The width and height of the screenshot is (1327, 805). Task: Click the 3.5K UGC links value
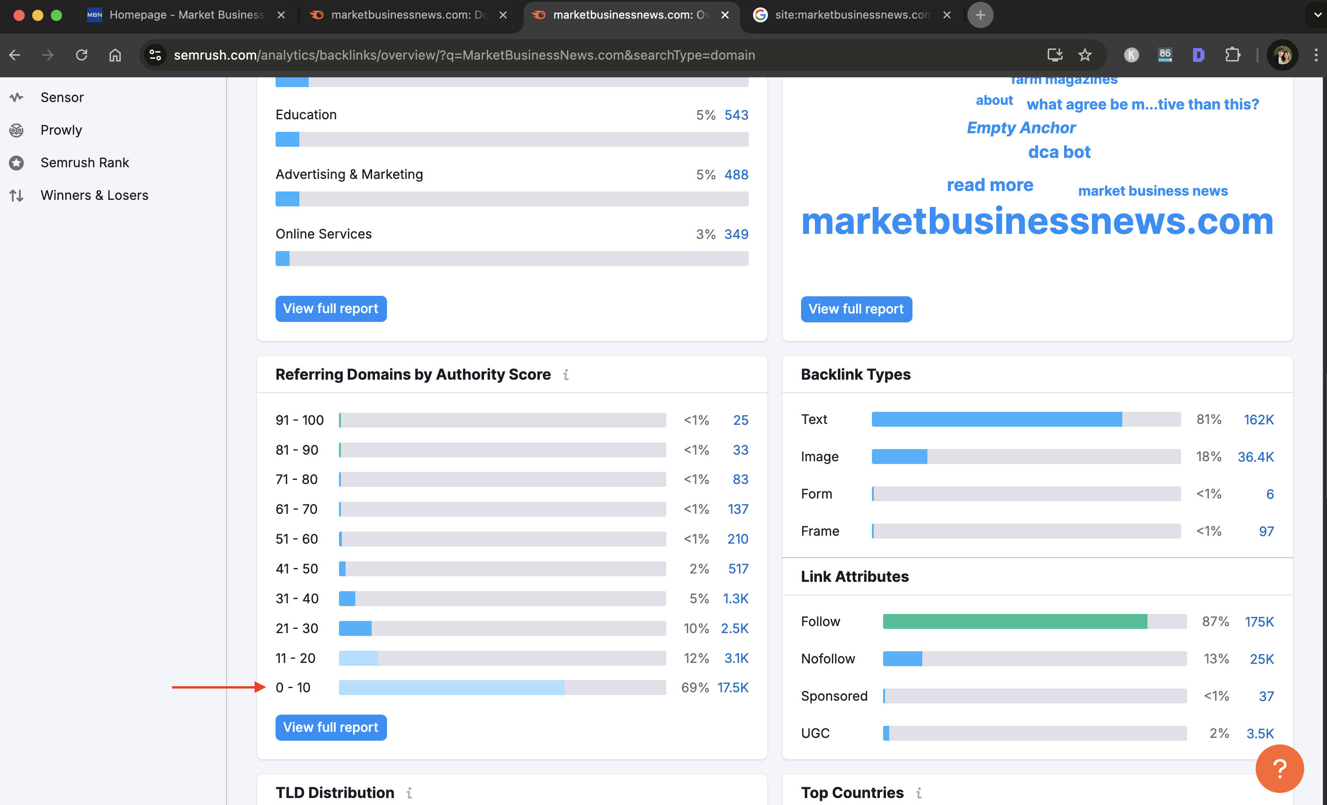pos(1260,733)
